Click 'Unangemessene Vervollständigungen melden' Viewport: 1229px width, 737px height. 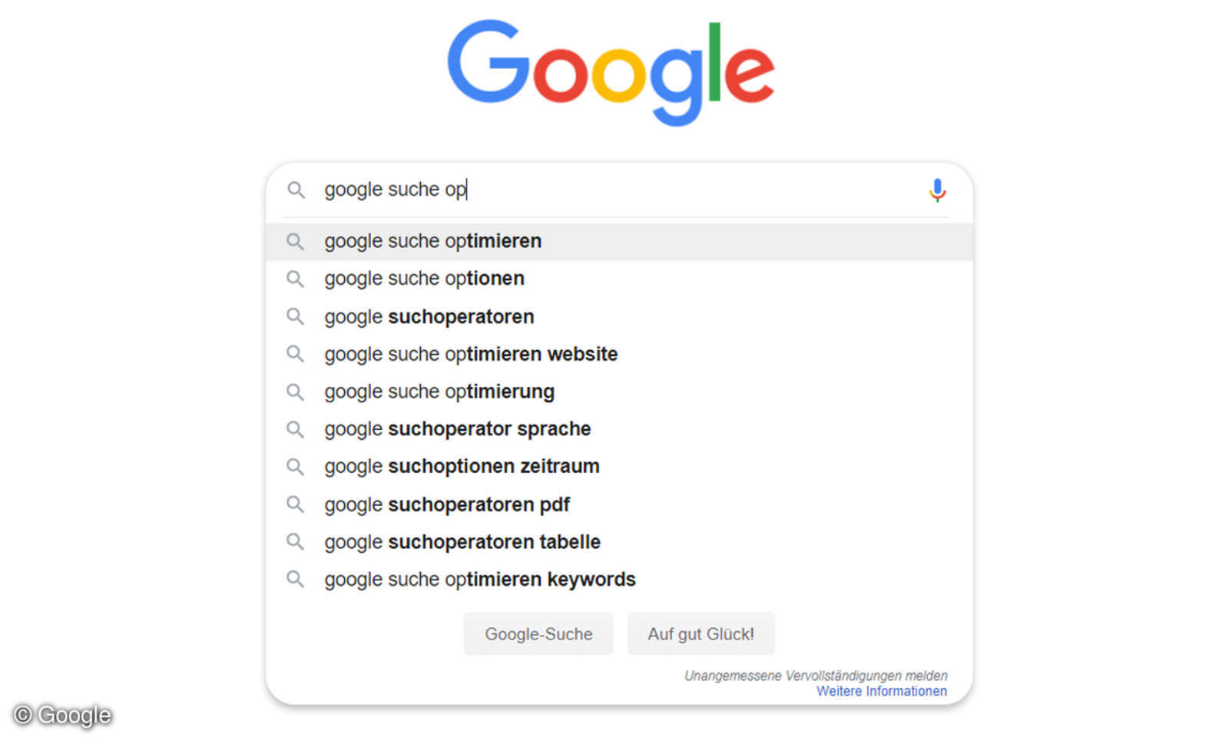[816, 675]
